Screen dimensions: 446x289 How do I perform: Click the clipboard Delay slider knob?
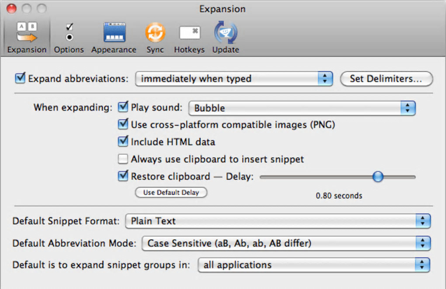pyautogui.click(x=377, y=177)
